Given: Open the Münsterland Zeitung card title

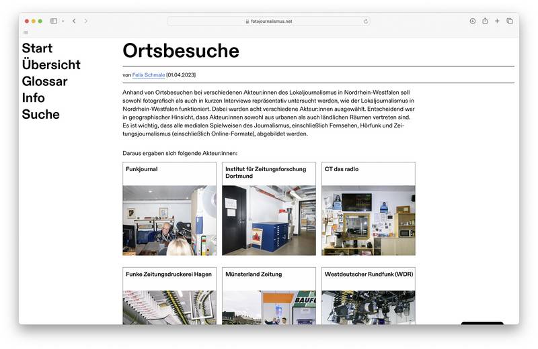Looking at the screenshot, I should 254,275.
